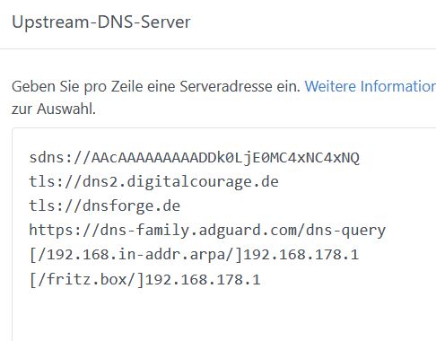Open the Weitere Information link
Viewport: 436px width, 341px height.
point(371,86)
